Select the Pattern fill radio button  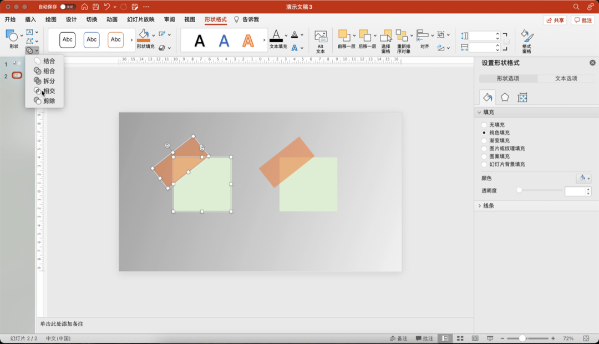[484, 156]
